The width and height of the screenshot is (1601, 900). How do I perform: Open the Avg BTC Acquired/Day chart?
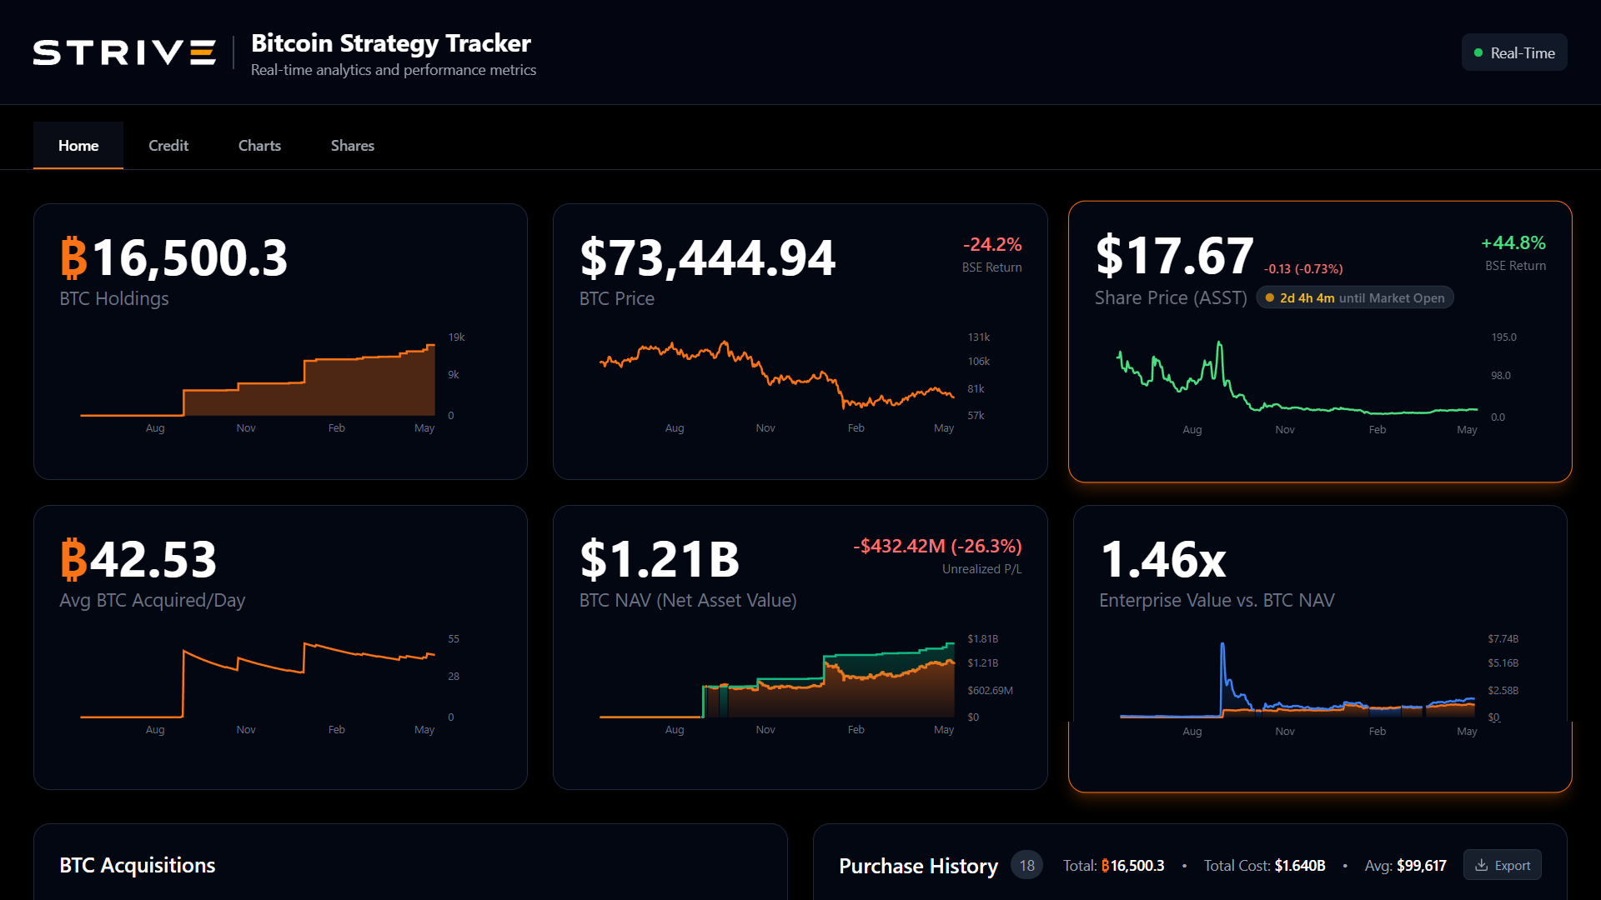click(x=258, y=679)
